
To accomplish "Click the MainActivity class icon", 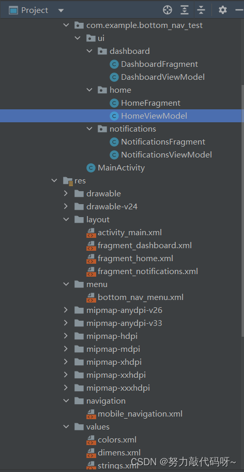I will point(91,168).
